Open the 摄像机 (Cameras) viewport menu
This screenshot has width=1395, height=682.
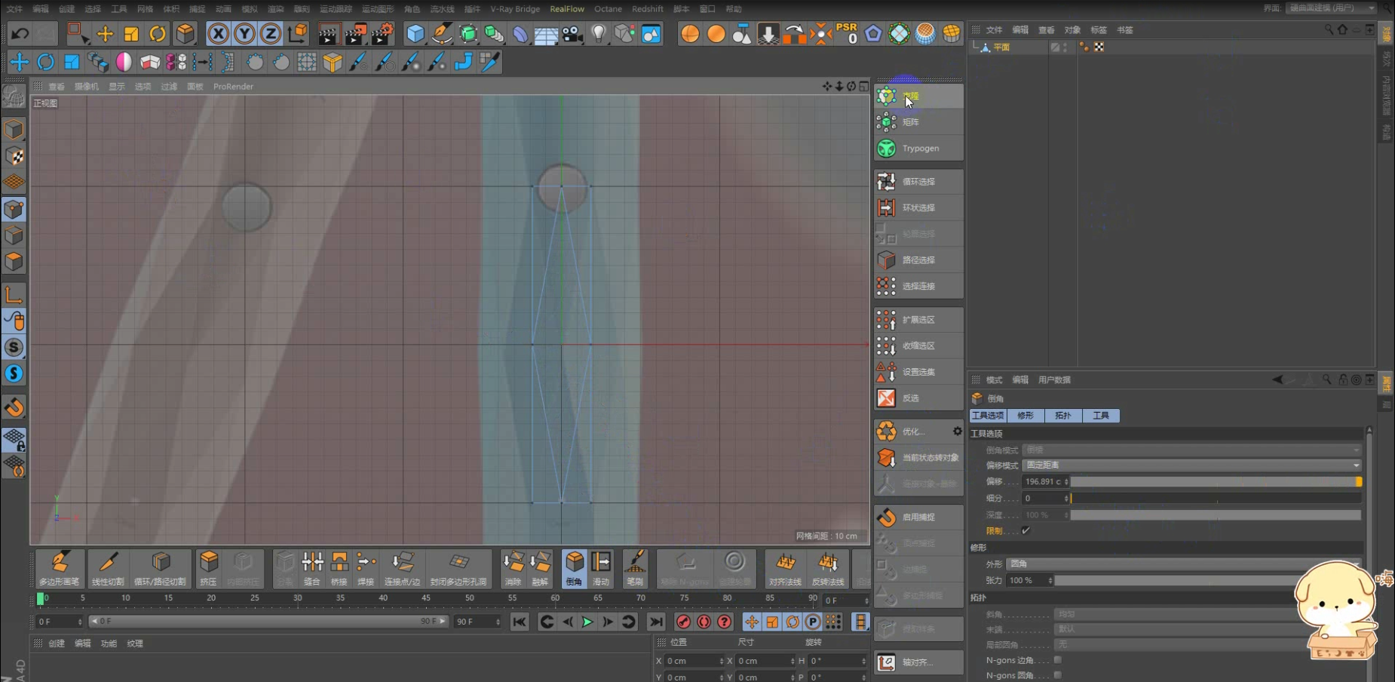[87, 87]
